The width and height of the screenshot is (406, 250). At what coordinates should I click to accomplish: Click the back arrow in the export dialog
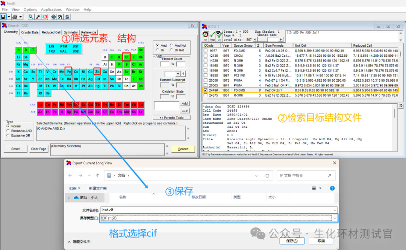[x=70, y=176]
